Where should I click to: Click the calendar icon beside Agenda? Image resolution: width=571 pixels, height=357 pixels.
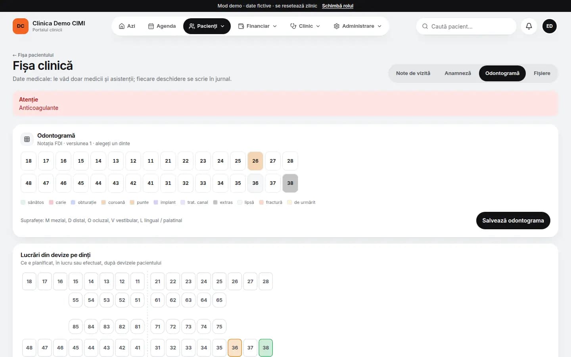pos(151,26)
